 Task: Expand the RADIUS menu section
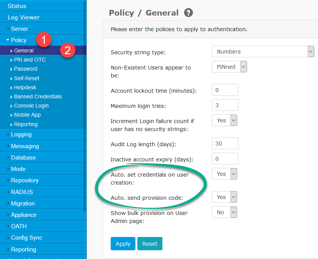tap(22, 192)
